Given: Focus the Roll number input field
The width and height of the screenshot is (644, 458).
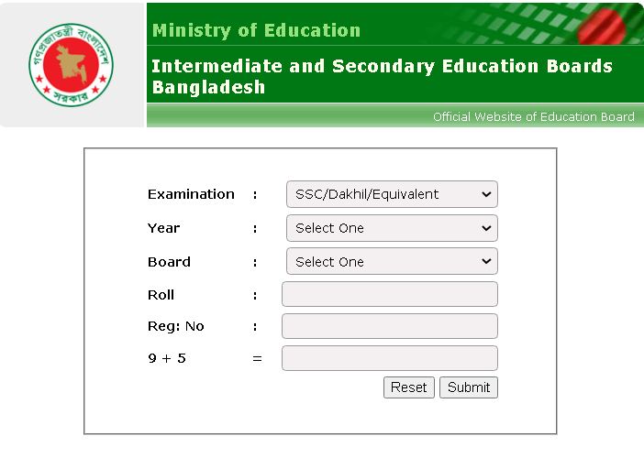Looking at the screenshot, I should pos(390,294).
